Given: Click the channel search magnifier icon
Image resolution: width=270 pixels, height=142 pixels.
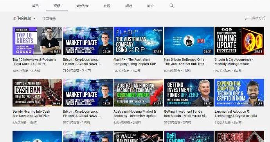Looking at the screenshot, I should [171, 5].
